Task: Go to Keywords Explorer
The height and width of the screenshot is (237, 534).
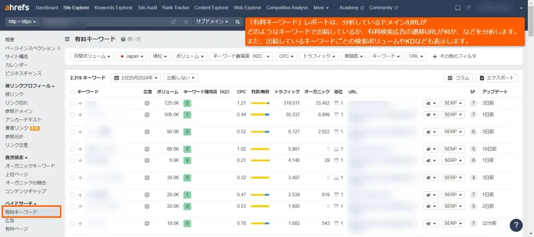Action: (x=113, y=7)
